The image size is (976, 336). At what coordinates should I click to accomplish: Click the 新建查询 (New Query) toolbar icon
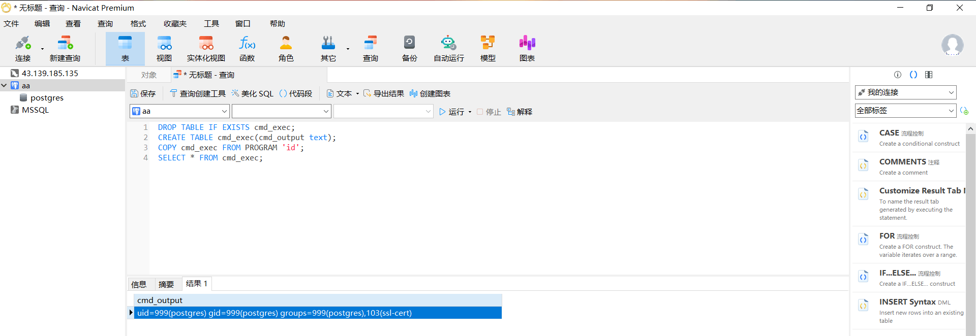[65, 49]
